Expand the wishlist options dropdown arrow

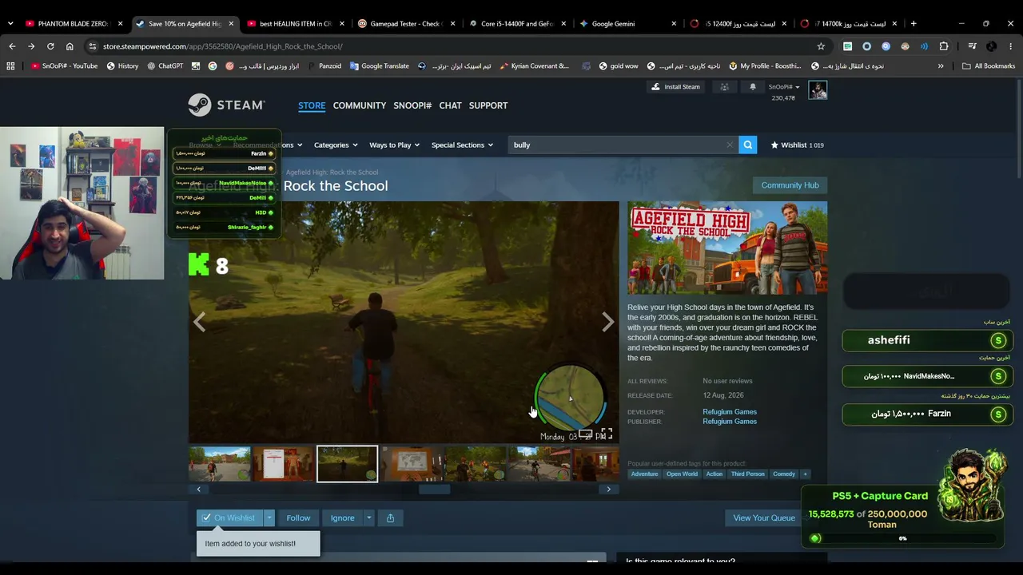[269, 517]
